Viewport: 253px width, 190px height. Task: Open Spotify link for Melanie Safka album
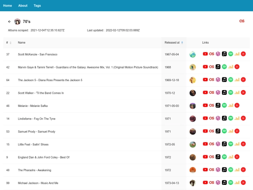pyautogui.click(x=224, y=106)
